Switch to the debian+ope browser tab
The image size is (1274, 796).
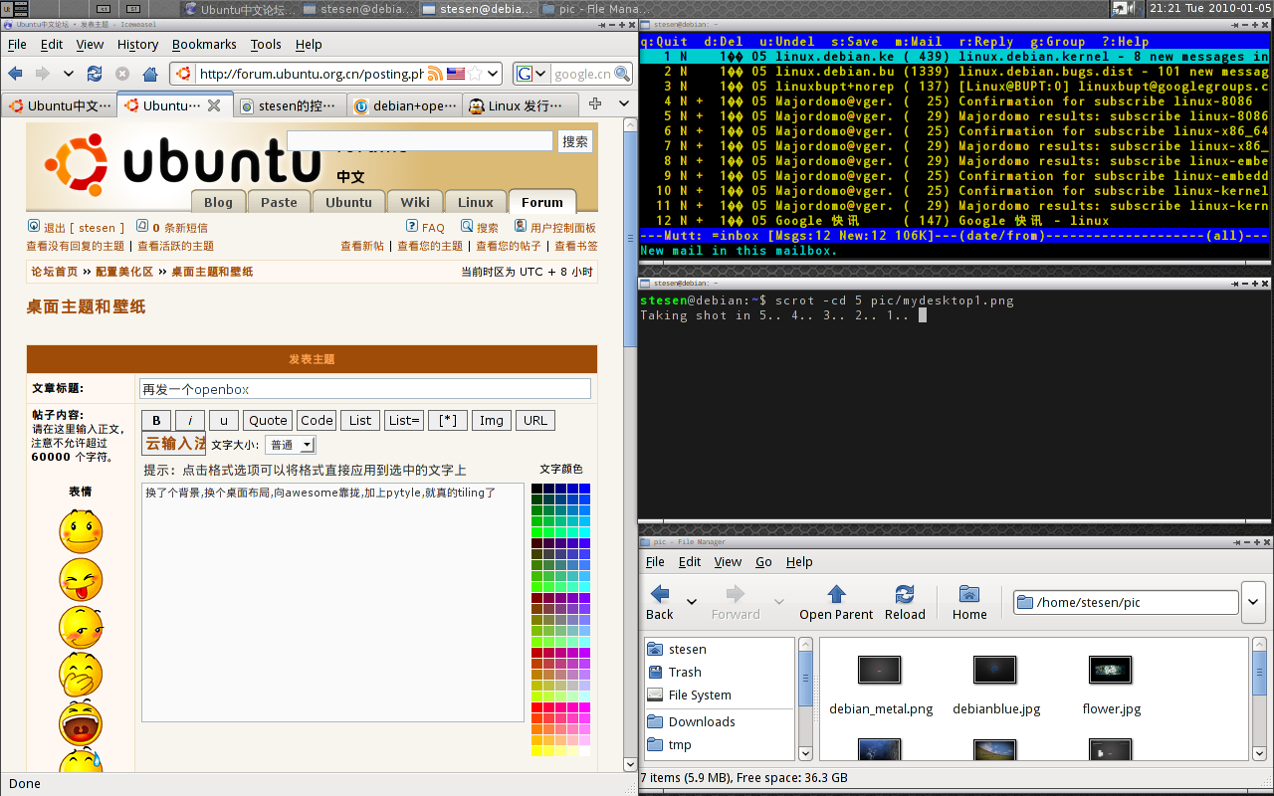(x=405, y=104)
